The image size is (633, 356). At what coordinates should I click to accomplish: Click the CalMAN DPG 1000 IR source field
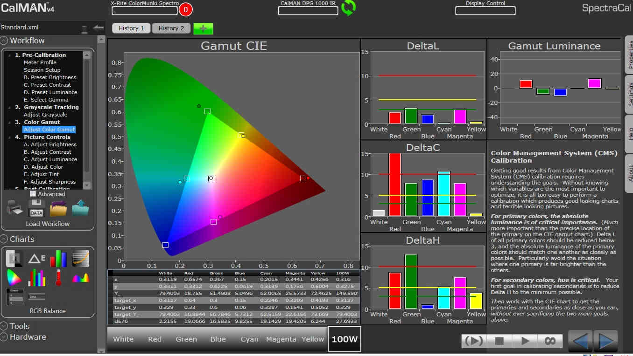[x=308, y=10]
